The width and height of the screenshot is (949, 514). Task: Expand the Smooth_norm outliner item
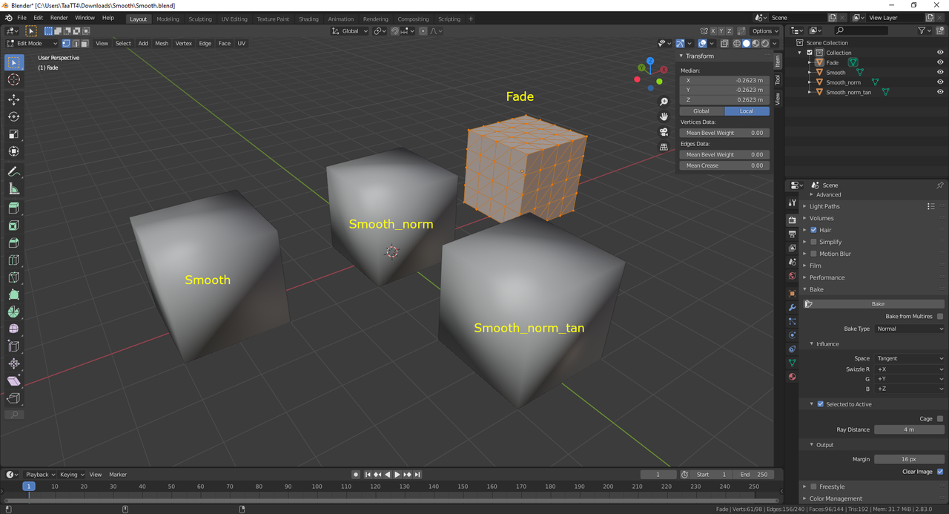pyautogui.click(x=810, y=82)
